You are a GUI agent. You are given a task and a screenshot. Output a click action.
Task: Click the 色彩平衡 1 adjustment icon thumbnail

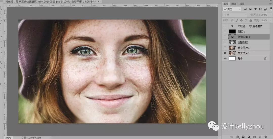[232, 37]
